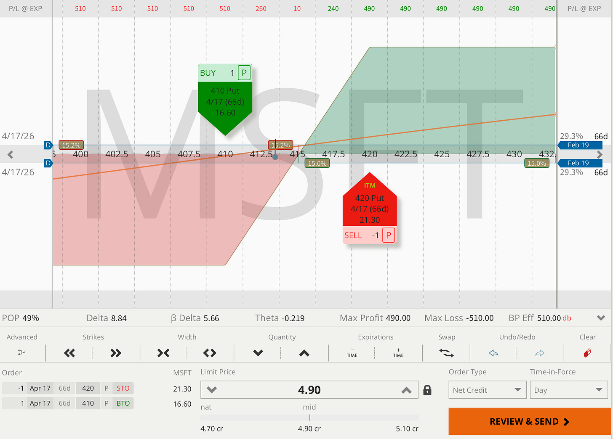The image size is (613, 439).
Task: Open the Order Type Net Credit dropdown
Action: pos(487,390)
